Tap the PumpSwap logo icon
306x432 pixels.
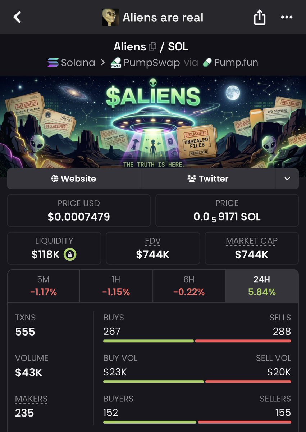click(x=116, y=63)
